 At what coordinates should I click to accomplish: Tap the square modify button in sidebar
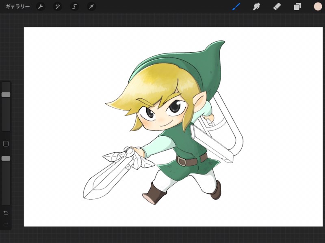point(6,144)
